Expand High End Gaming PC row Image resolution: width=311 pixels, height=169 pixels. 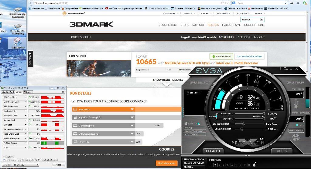point(132,117)
